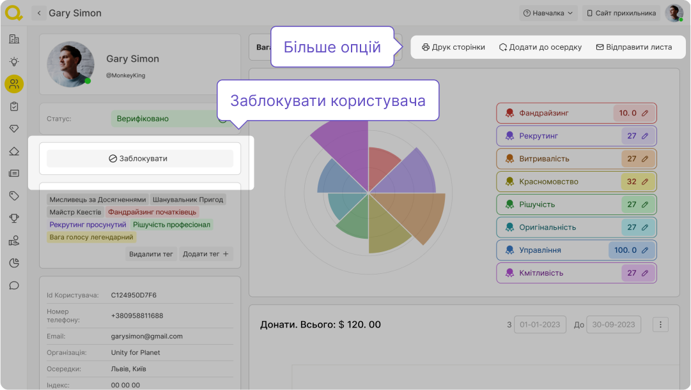Viewport: 691px width, 390px height.
Task: Edit the Фандрайзинг score pencil icon
Action: (645, 113)
